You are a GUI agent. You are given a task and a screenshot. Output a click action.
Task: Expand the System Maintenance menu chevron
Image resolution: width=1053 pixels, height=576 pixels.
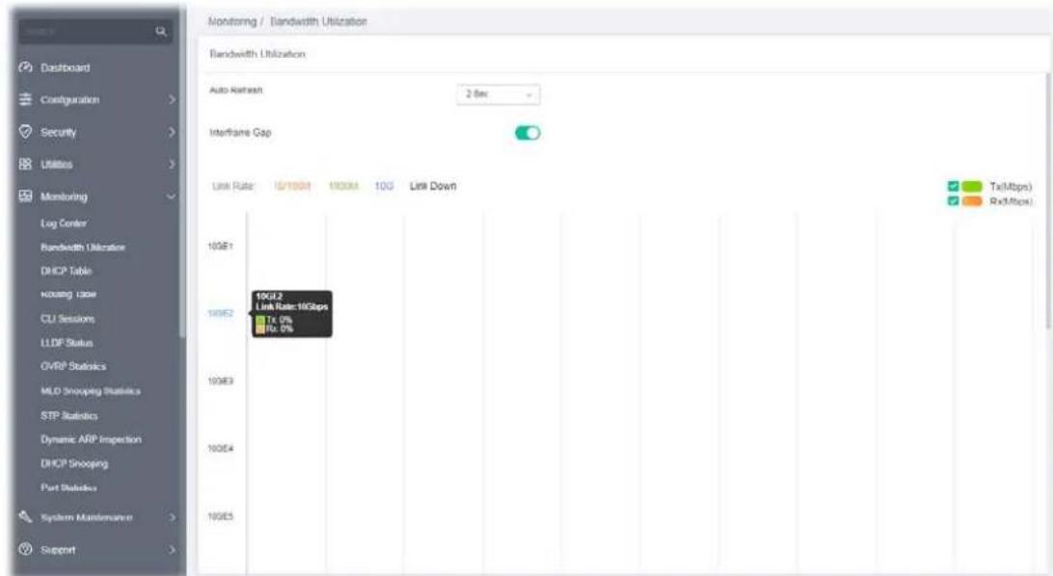pyautogui.click(x=172, y=517)
